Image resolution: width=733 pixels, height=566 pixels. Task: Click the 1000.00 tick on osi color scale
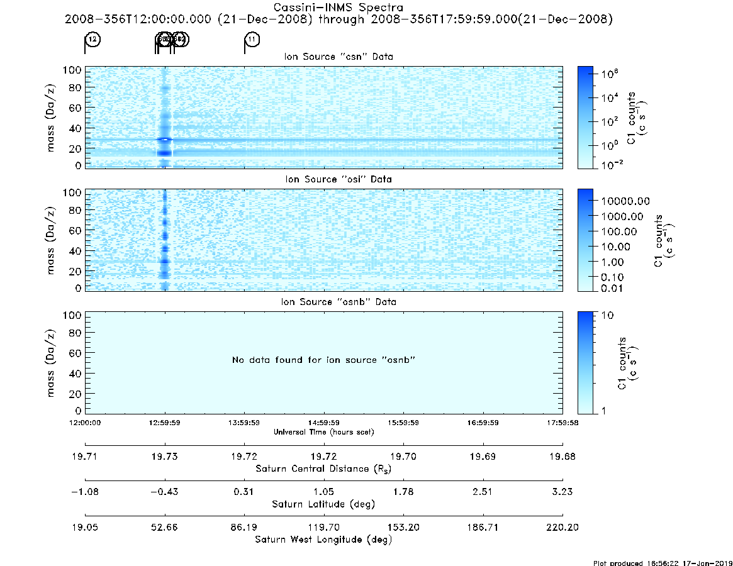[622, 216]
